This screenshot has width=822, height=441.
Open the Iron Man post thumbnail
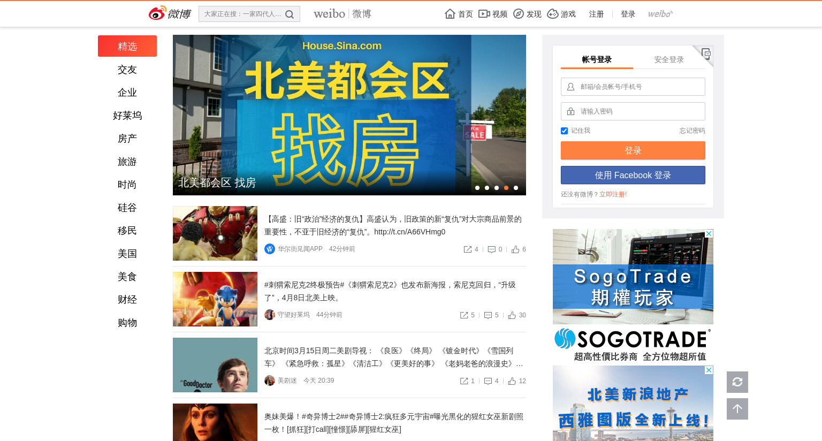coord(215,233)
